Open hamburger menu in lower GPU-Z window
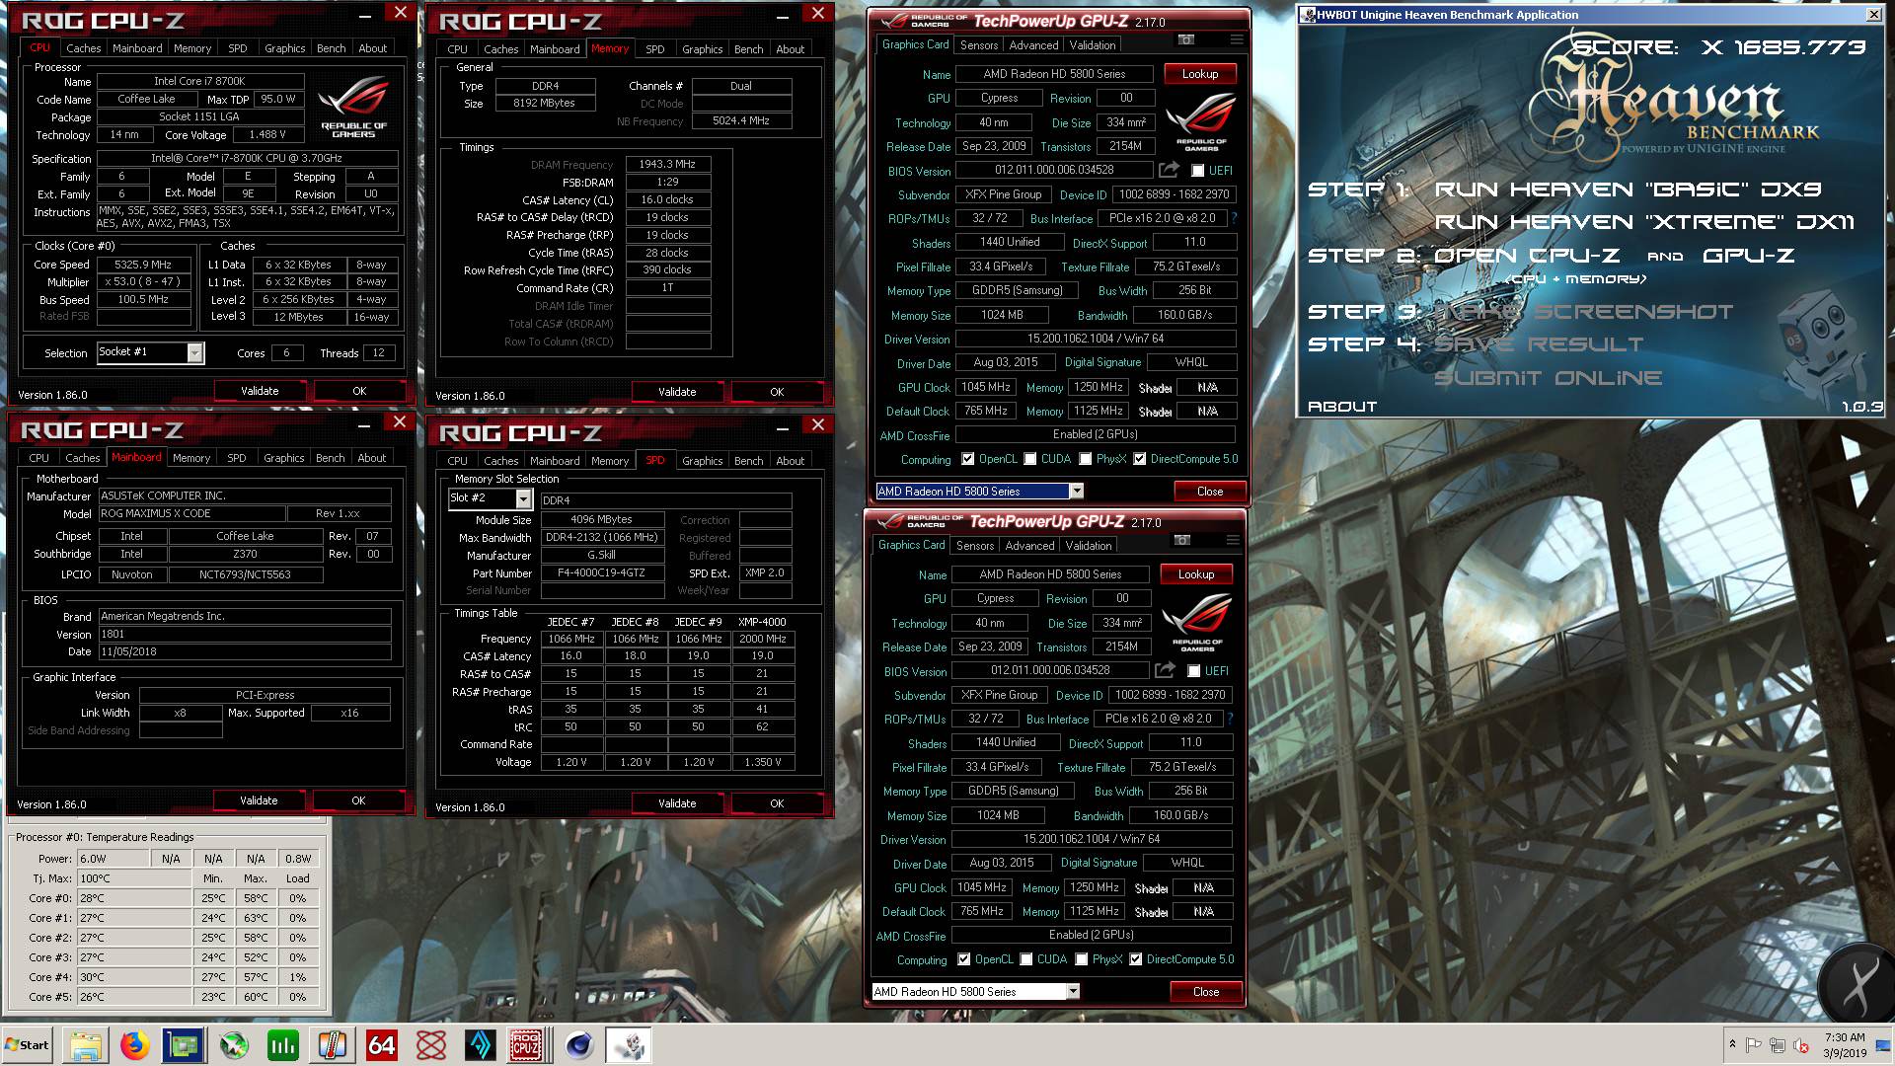This screenshot has width=1895, height=1066. [x=1233, y=540]
